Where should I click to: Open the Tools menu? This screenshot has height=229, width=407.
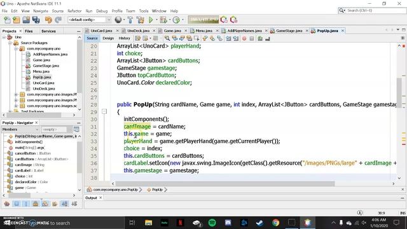point(144,11)
